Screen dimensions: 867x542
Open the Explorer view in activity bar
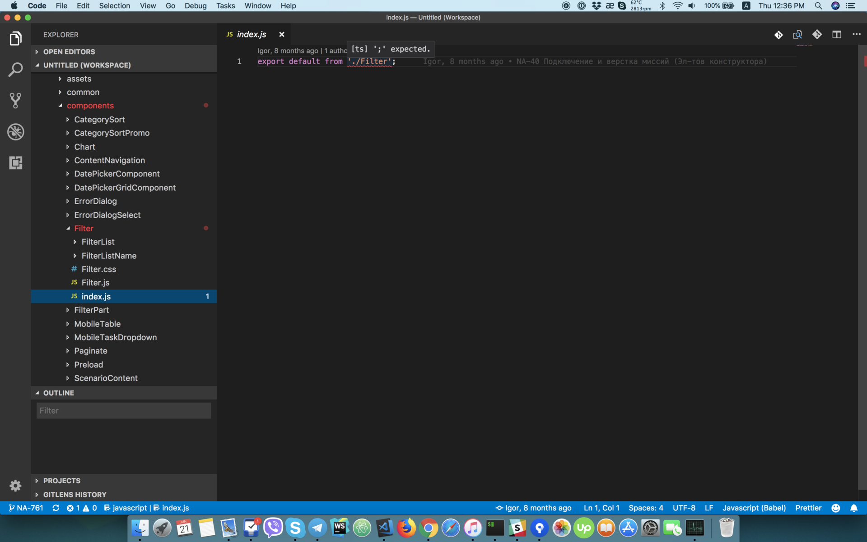coord(15,39)
